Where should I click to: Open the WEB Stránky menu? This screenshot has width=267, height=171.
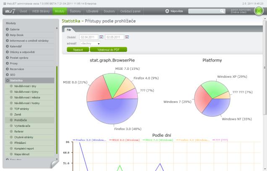[41, 11]
